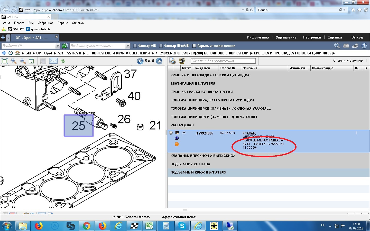Click breadcrumb OP - Opel
This screenshot has width=370, height=231.
[x=44, y=53]
